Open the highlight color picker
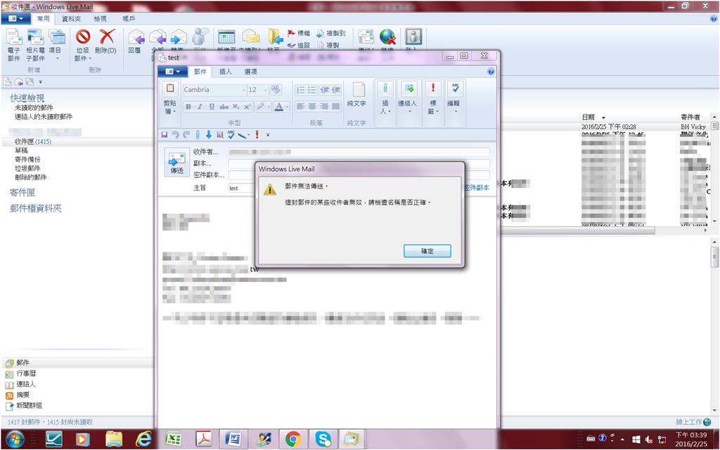 [262, 107]
